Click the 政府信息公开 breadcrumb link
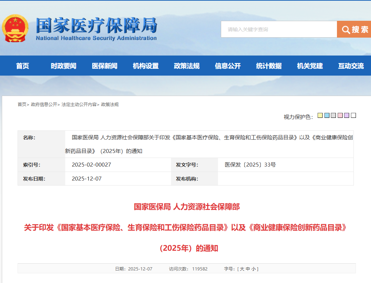 coord(44,105)
